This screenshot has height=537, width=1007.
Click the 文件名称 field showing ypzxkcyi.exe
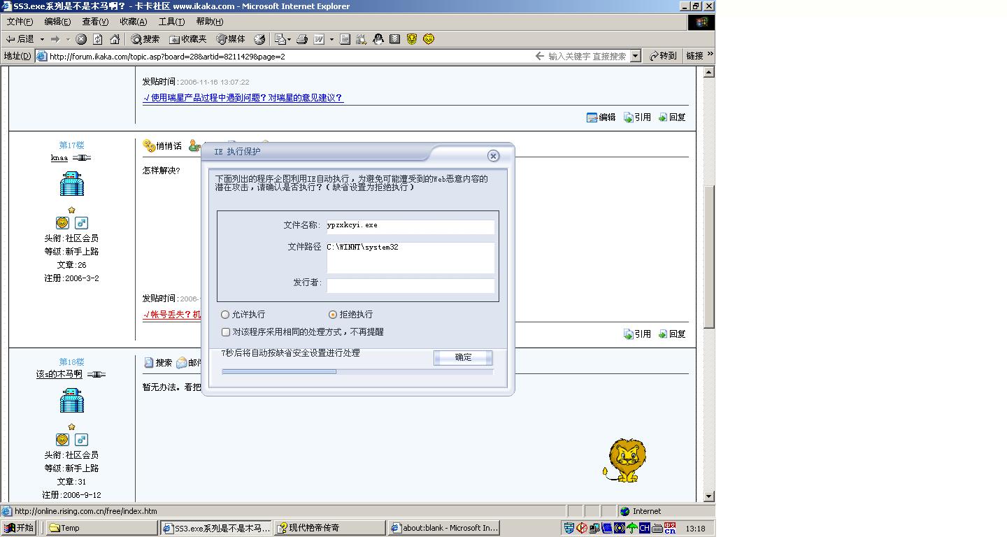point(410,227)
